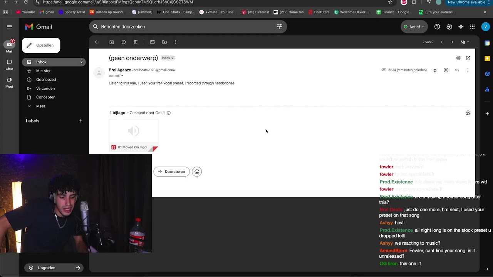Open the YouTube bookmark

[x=25, y=12]
